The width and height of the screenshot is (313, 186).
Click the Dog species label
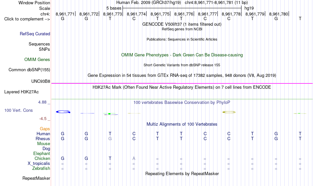[46, 149]
